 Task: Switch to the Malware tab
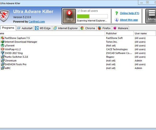click(120, 28)
